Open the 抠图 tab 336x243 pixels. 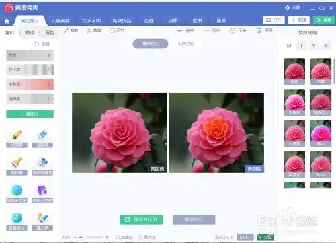click(x=197, y=21)
